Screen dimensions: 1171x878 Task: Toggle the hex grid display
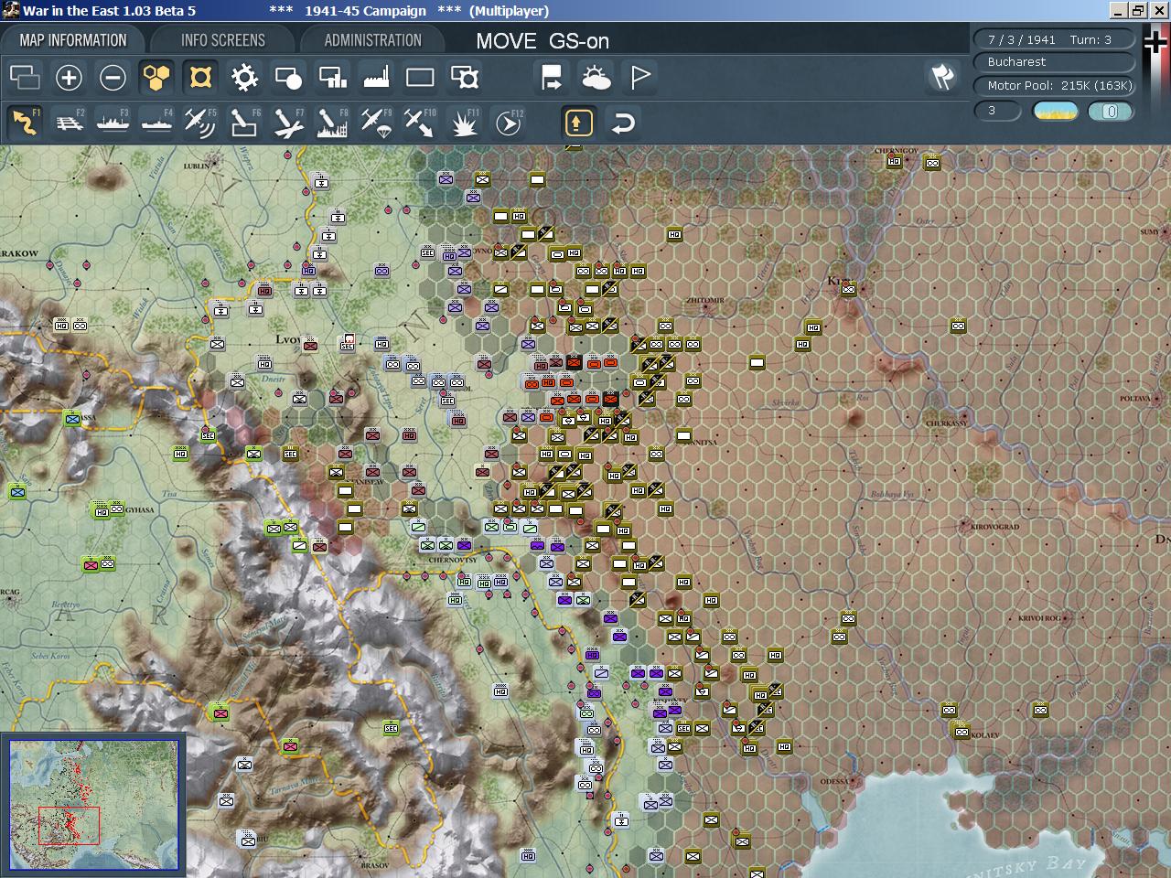click(156, 78)
